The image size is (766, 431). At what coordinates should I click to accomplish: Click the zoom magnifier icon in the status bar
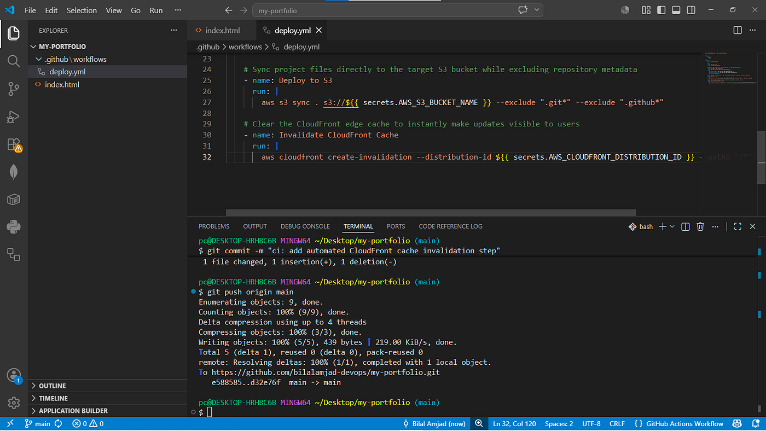[479, 423]
